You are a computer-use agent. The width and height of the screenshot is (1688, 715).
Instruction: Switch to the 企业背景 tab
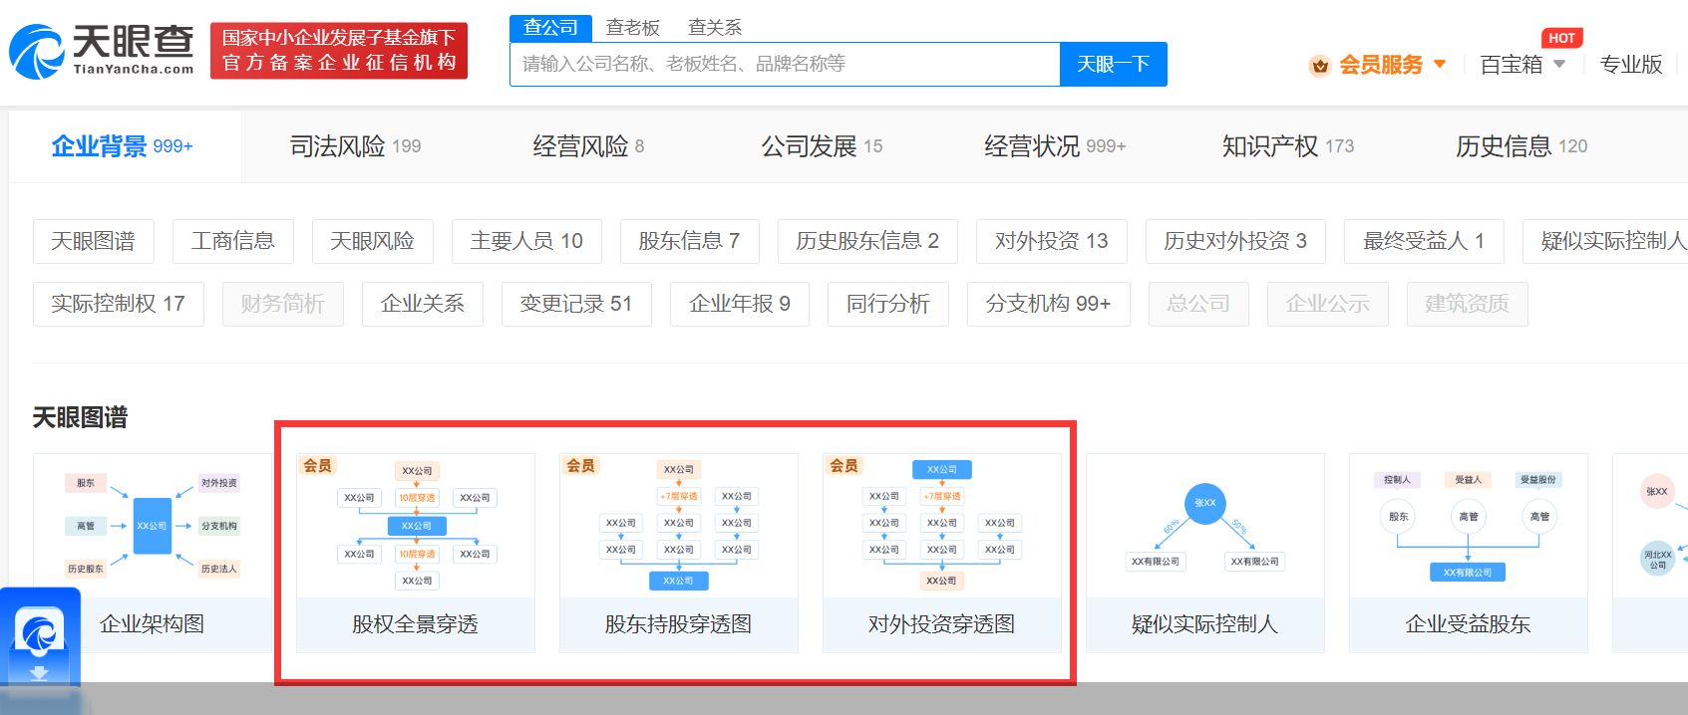pos(124,146)
